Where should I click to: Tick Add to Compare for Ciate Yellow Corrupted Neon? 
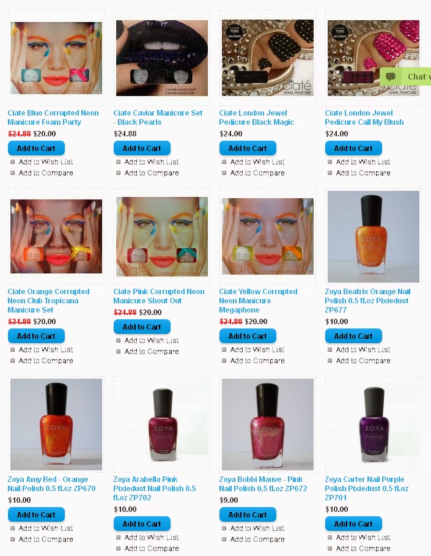pyautogui.click(x=224, y=361)
